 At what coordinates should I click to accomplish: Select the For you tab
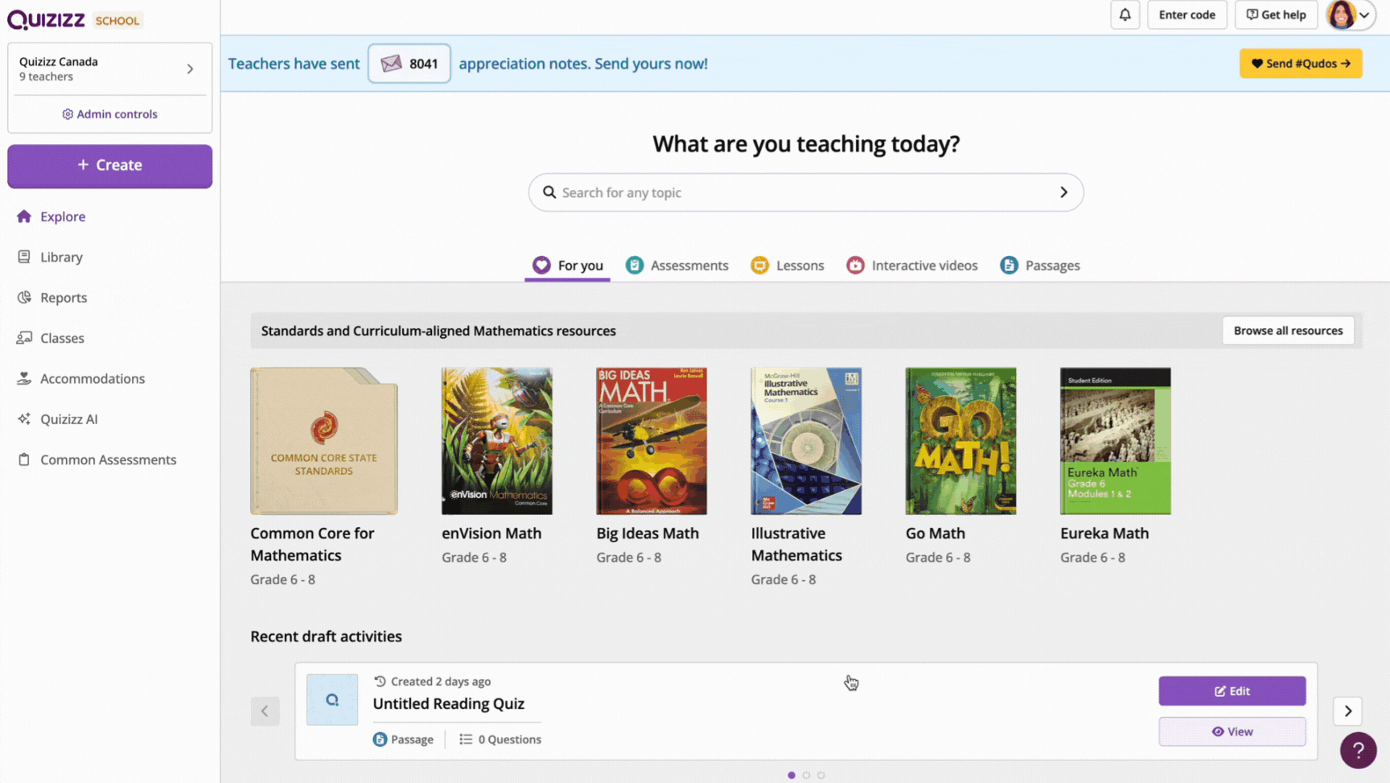(x=567, y=266)
